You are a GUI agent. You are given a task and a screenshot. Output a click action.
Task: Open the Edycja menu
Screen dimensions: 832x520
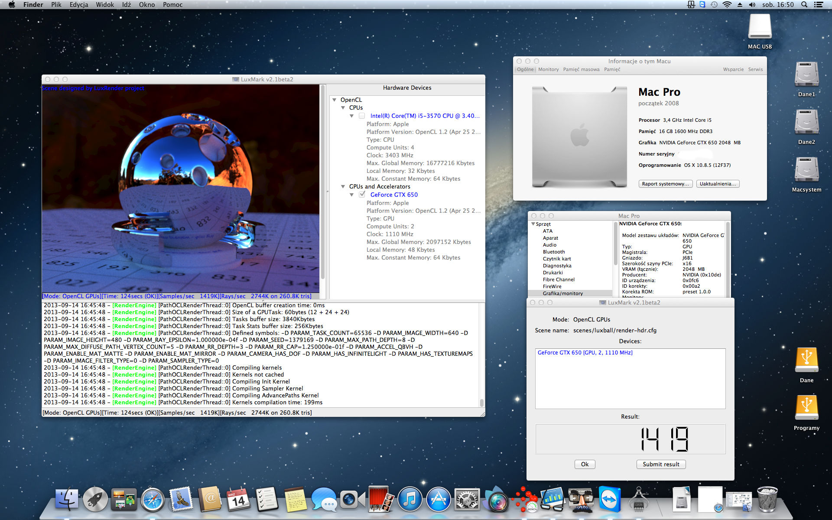tap(79, 5)
